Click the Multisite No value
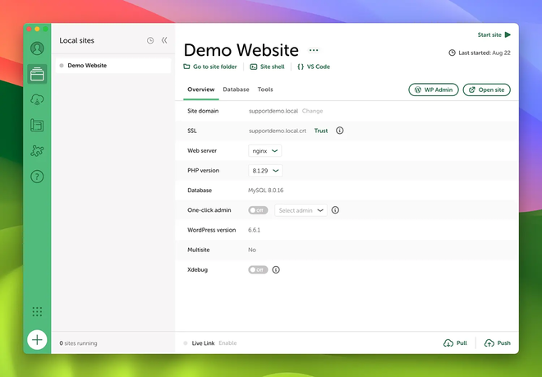This screenshot has height=377, width=542. [252, 250]
